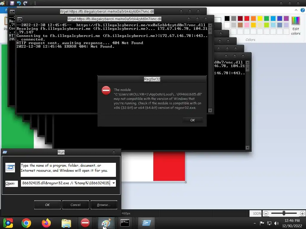Open File Explorer from the taskbar
306x229 pixels.
tap(66, 223)
